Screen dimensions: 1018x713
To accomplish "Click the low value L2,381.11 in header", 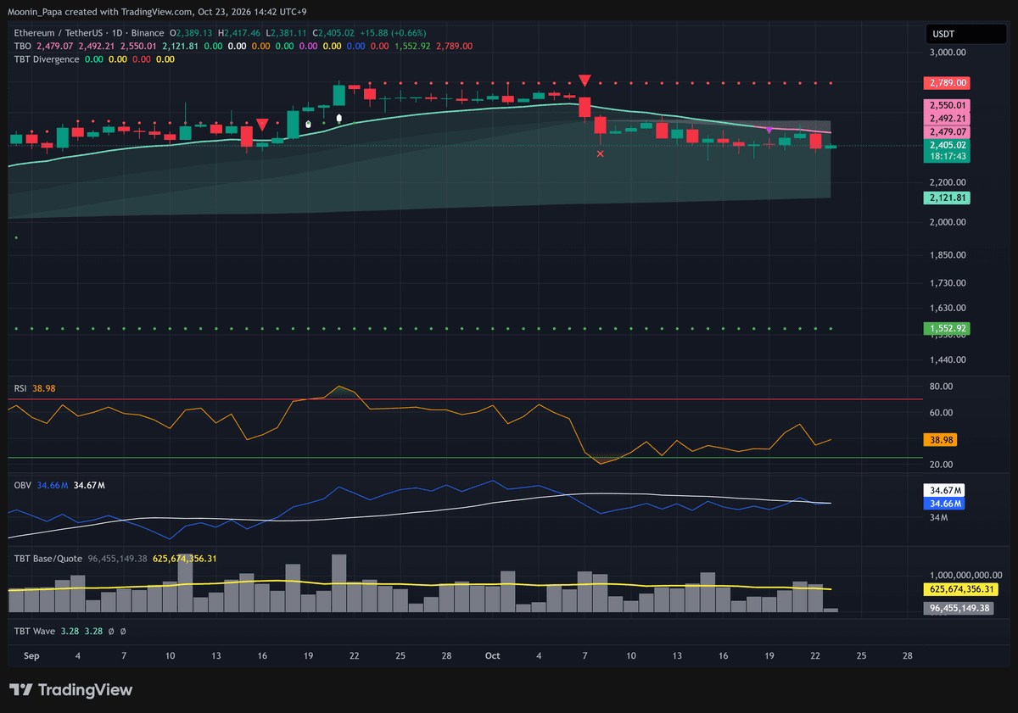I will pos(285,31).
